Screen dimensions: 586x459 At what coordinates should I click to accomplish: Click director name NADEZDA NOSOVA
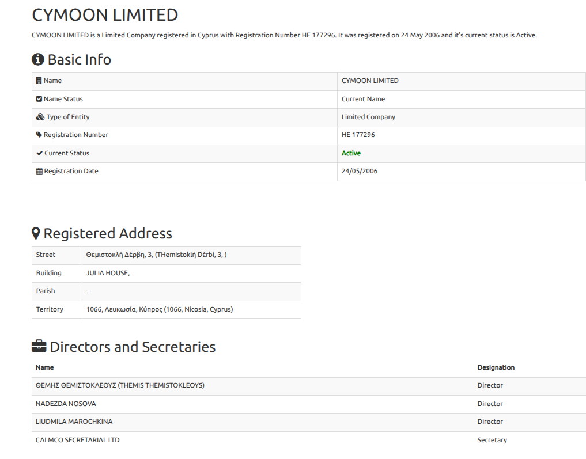[x=66, y=404]
